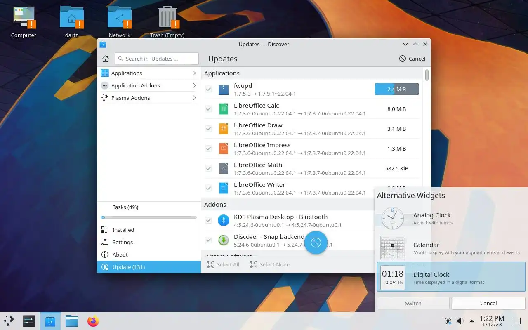
Task: Launch Firefox from the taskbar
Action: tap(93, 321)
